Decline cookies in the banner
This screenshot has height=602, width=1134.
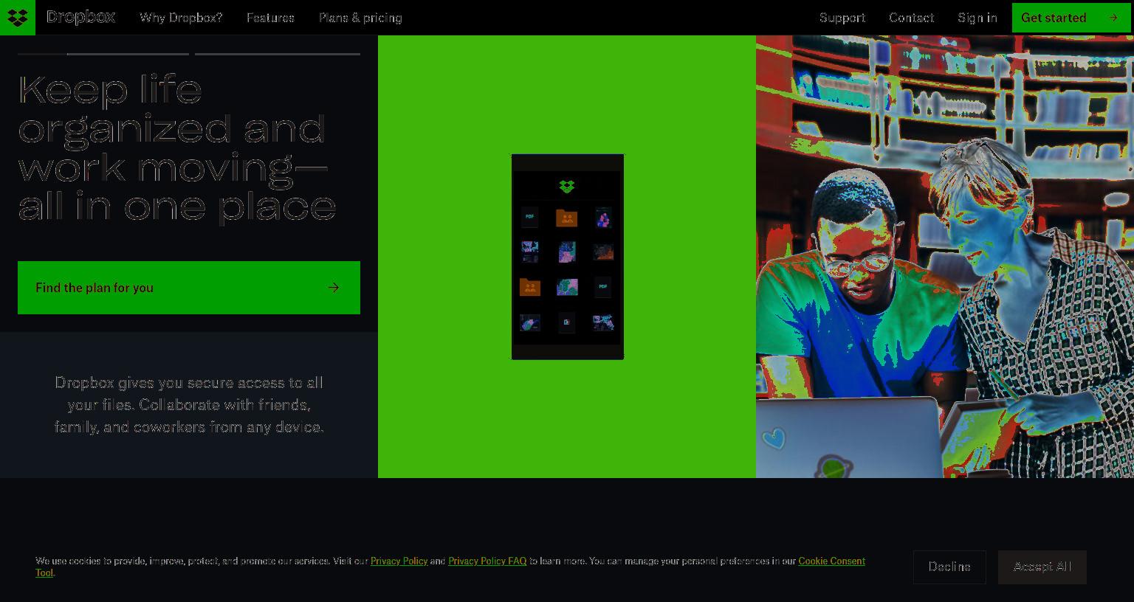click(x=949, y=567)
